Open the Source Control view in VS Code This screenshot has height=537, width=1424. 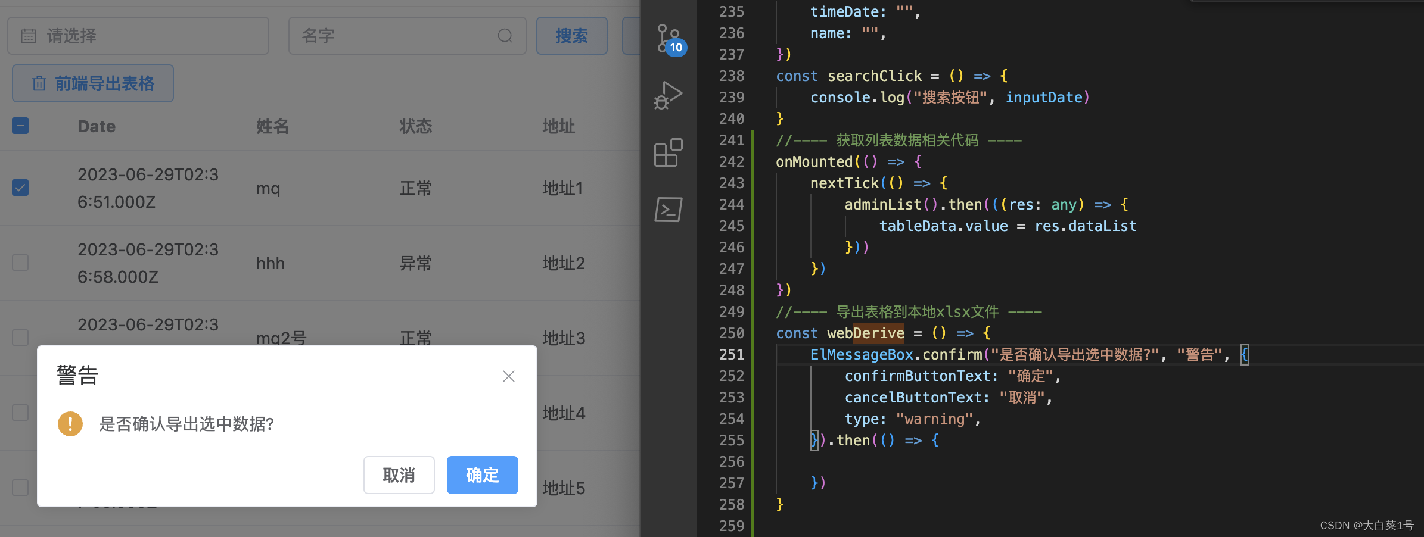pos(669,38)
